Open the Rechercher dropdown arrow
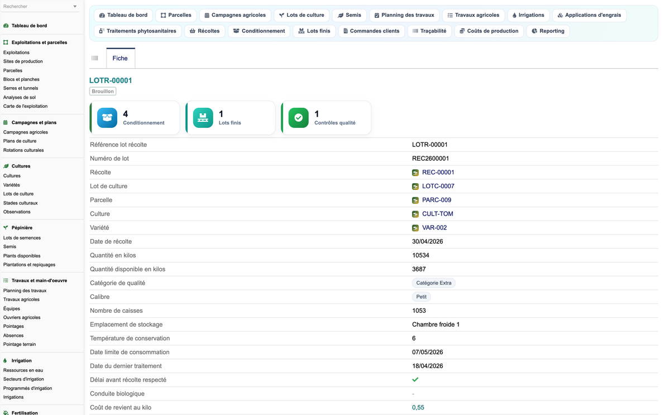Viewport: 670px width, 415px height. click(75, 7)
